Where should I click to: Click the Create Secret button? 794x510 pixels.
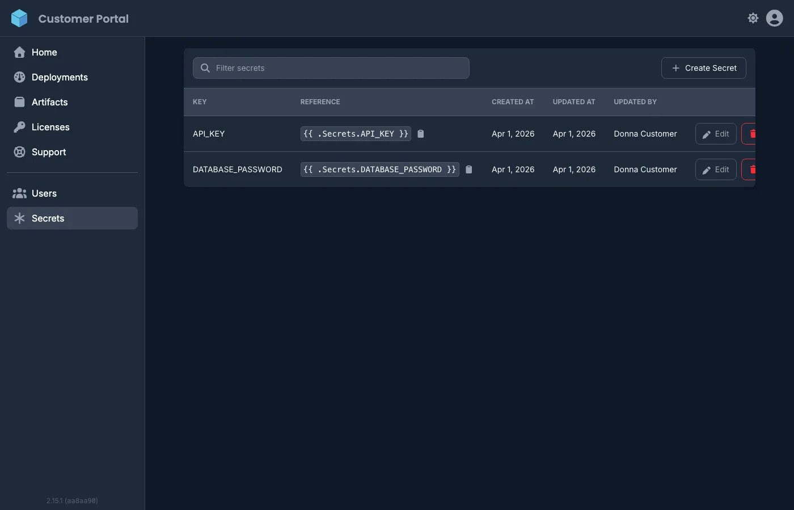point(703,68)
